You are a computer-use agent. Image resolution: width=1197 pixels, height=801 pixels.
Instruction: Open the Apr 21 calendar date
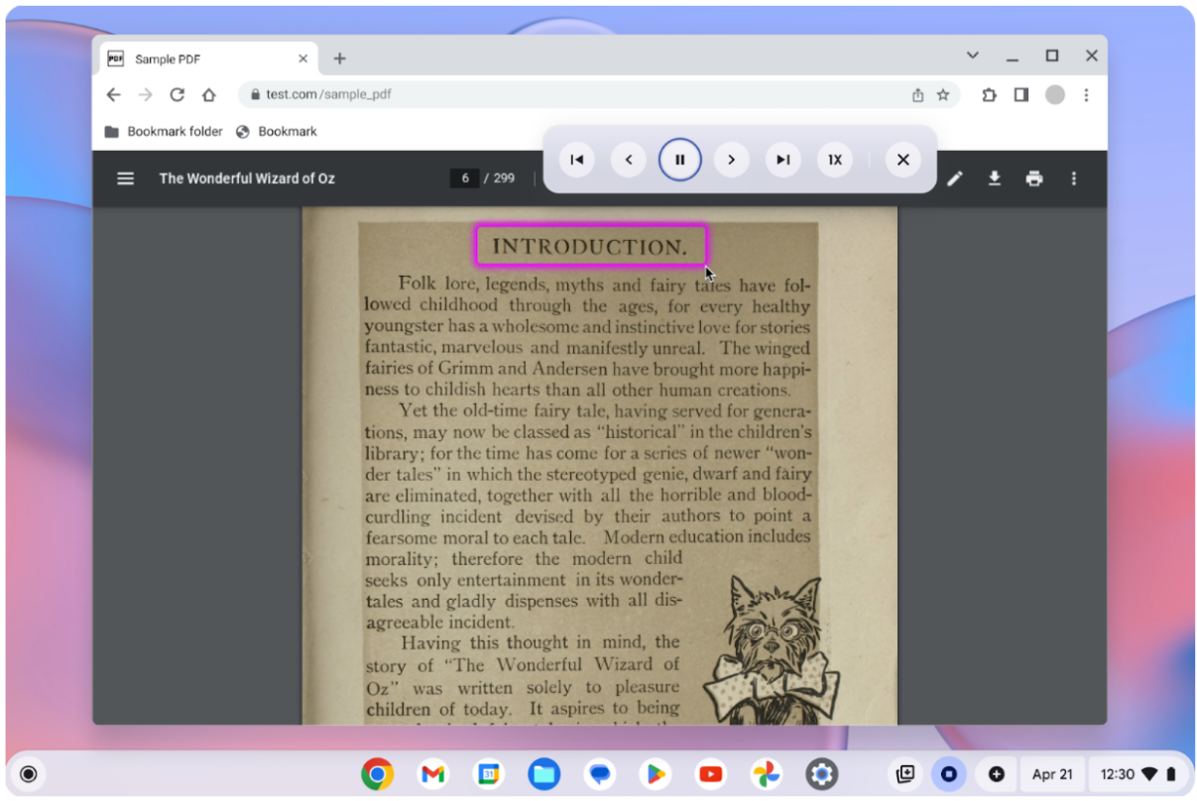pyautogui.click(x=1052, y=774)
